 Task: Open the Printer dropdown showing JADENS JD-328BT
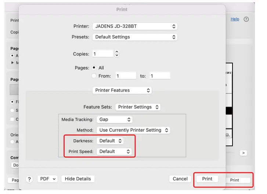[x=135, y=26]
